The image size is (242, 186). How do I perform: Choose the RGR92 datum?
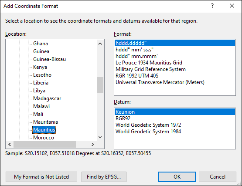175,118
